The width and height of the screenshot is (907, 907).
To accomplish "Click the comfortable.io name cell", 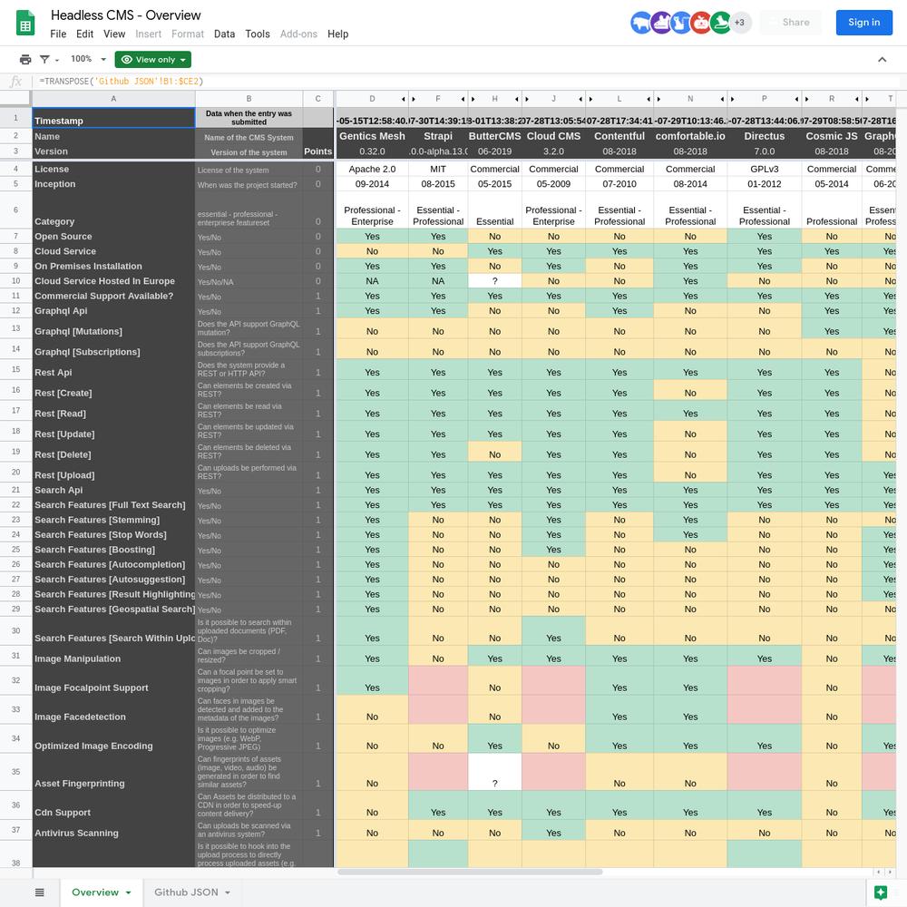I will 690,136.
